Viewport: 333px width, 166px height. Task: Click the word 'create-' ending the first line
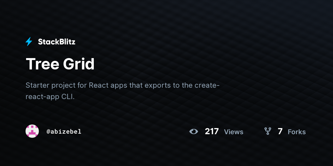(207, 85)
